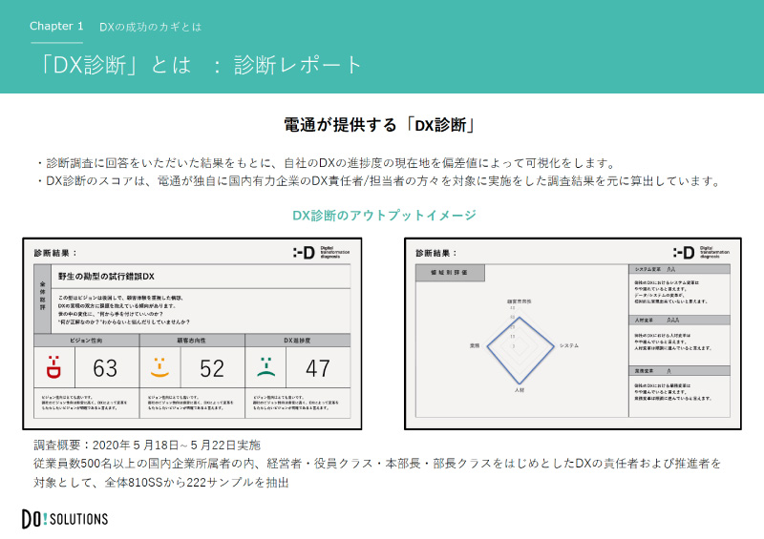Click the blue radar chart diamond
Image resolution: width=764 pixels, height=539 pixels.
[520, 350]
